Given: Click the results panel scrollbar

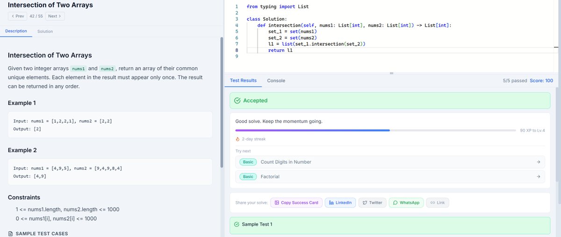Looking at the screenshot, I should point(556,135).
